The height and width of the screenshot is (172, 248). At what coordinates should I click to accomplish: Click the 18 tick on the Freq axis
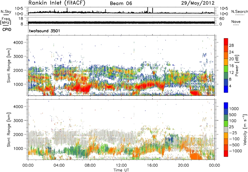click(20, 19)
